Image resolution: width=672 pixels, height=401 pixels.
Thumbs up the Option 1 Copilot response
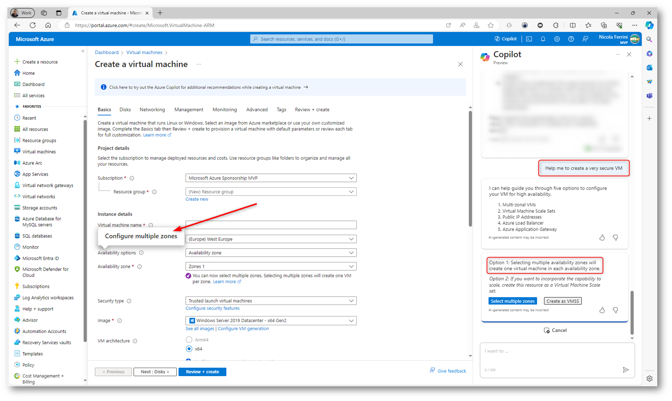(602, 310)
